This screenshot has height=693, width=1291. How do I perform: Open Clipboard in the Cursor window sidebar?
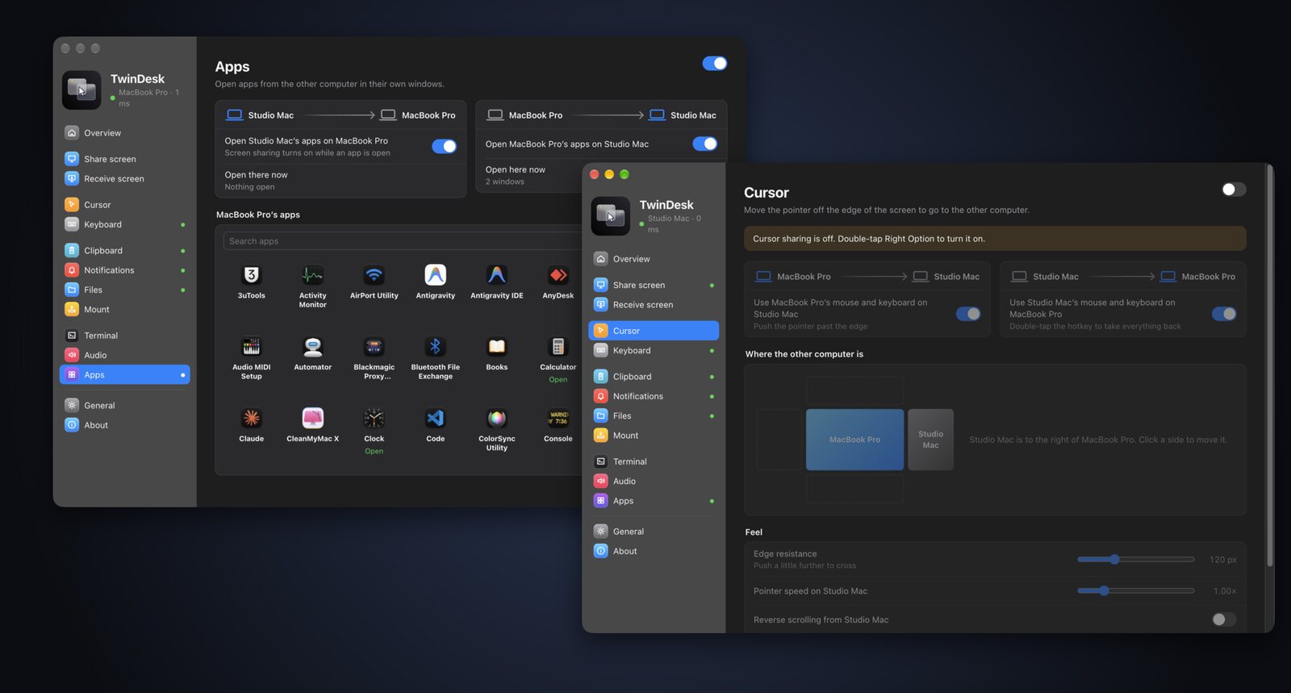tap(654, 377)
